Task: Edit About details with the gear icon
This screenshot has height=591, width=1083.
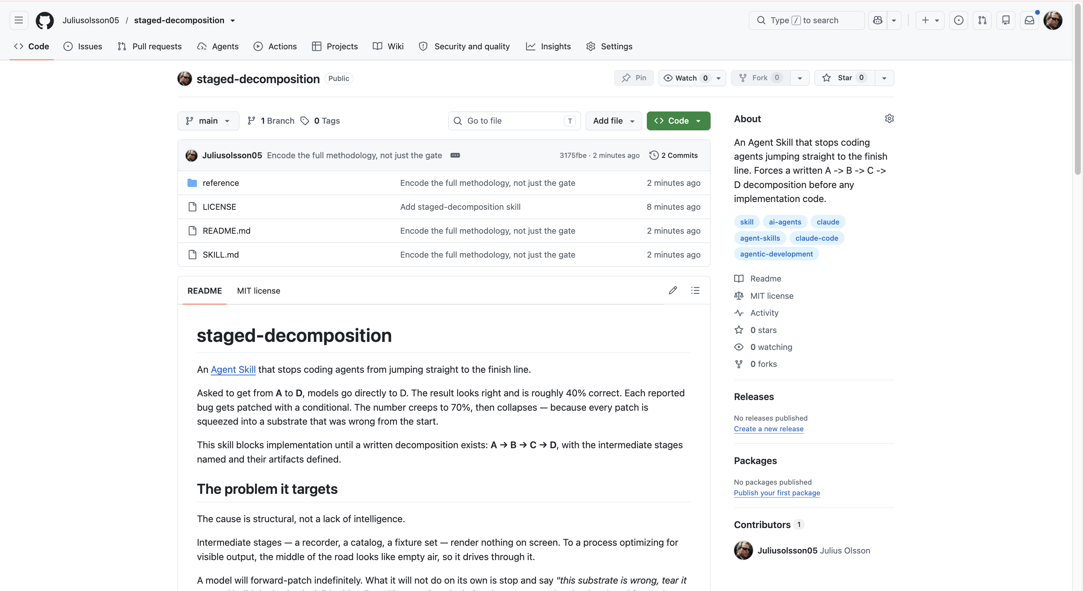Action: [889, 118]
